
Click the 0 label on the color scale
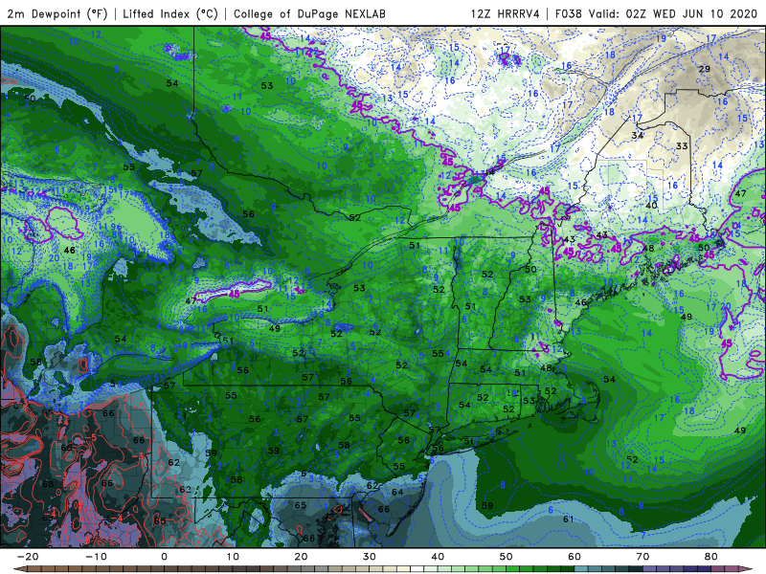164,557
